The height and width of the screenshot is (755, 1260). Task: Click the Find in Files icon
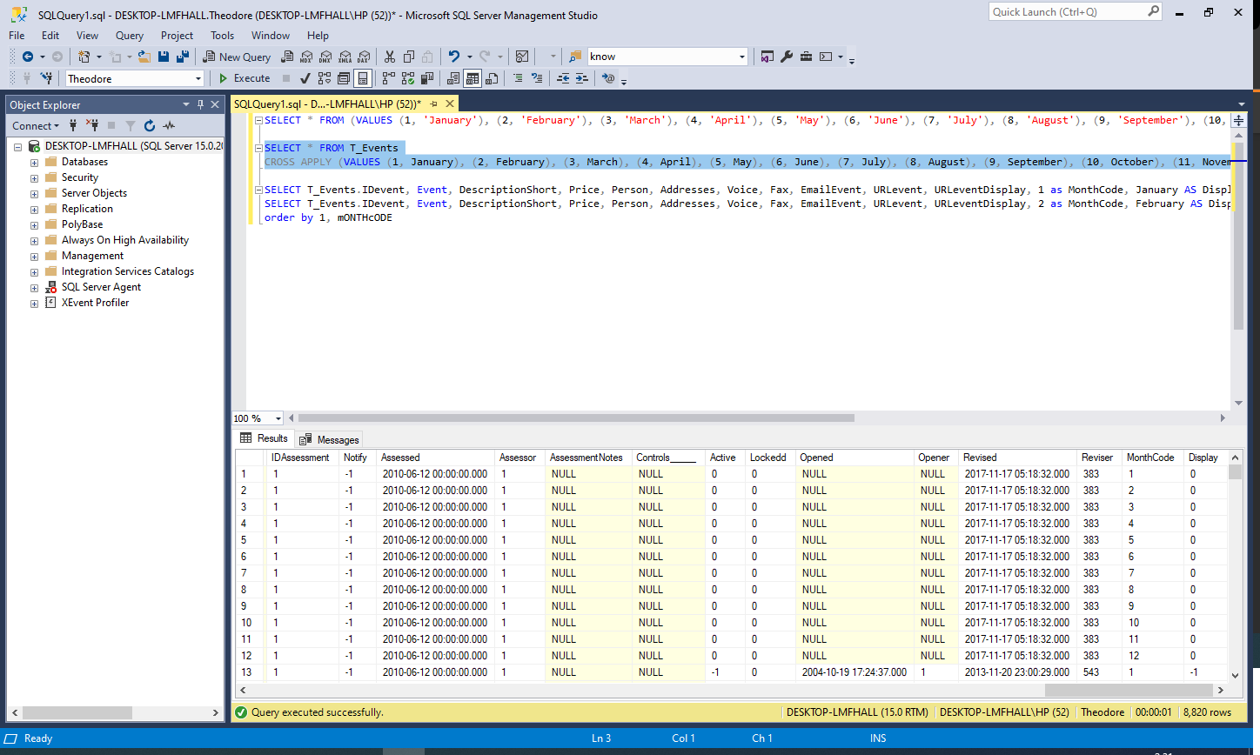[x=574, y=57]
